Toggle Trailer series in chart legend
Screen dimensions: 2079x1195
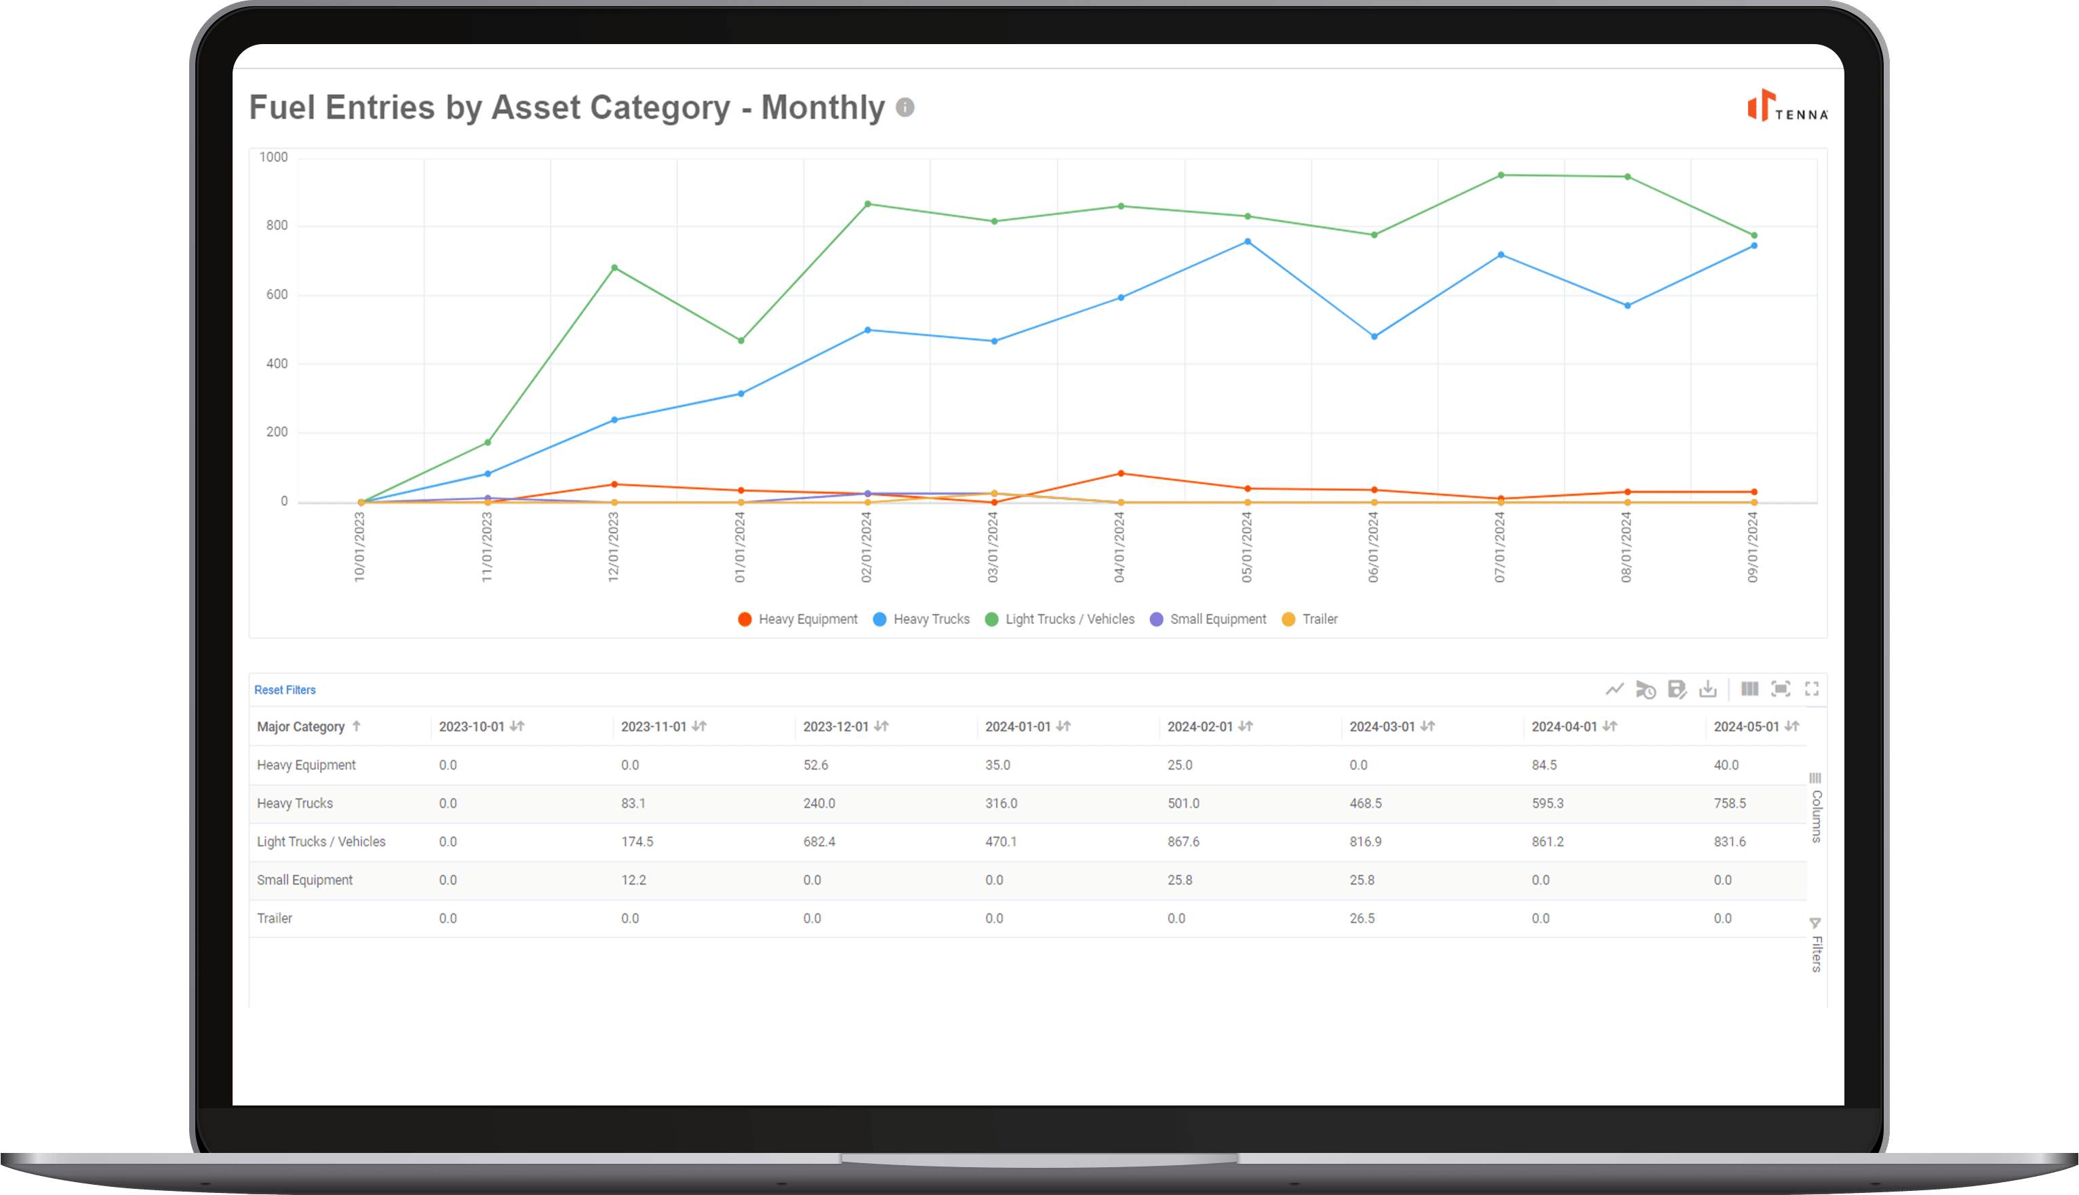click(1309, 620)
